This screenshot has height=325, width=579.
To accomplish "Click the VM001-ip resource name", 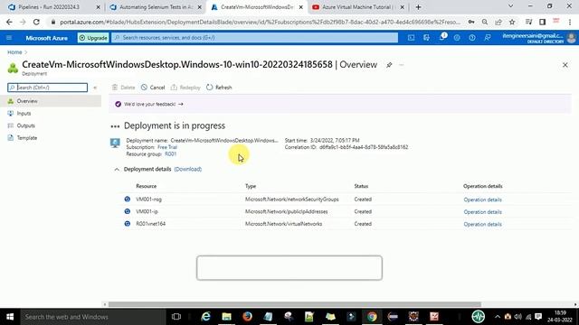I will click(x=147, y=211).
